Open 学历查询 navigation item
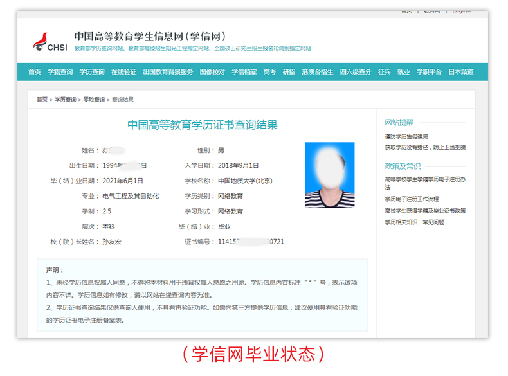508x376 pixels. (x=92, y=72)
